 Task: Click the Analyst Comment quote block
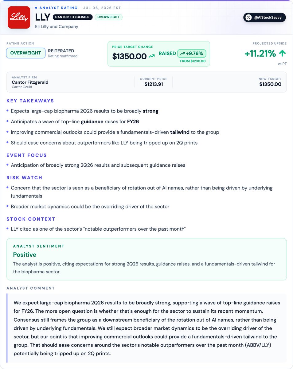pos(146,328)
